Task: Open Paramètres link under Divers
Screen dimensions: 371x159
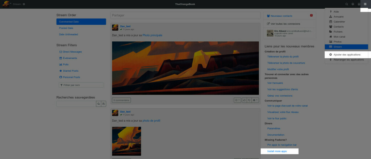Action: click(x=274, y=129)
